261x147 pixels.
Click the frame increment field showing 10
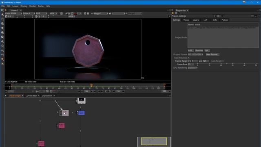click(118, 91)
